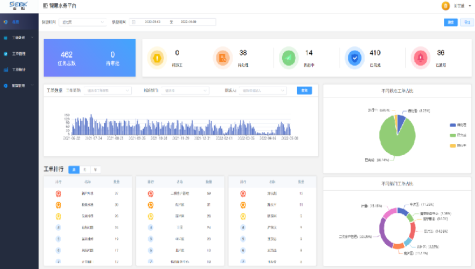Open the department selection dropdown
Viewport: 475px width, 269px height.
185,91
